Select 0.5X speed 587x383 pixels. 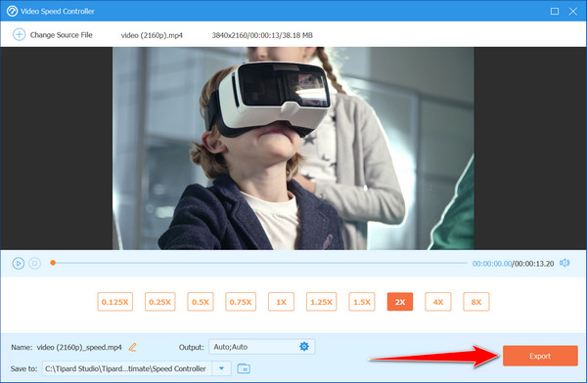tap(201, 302)
